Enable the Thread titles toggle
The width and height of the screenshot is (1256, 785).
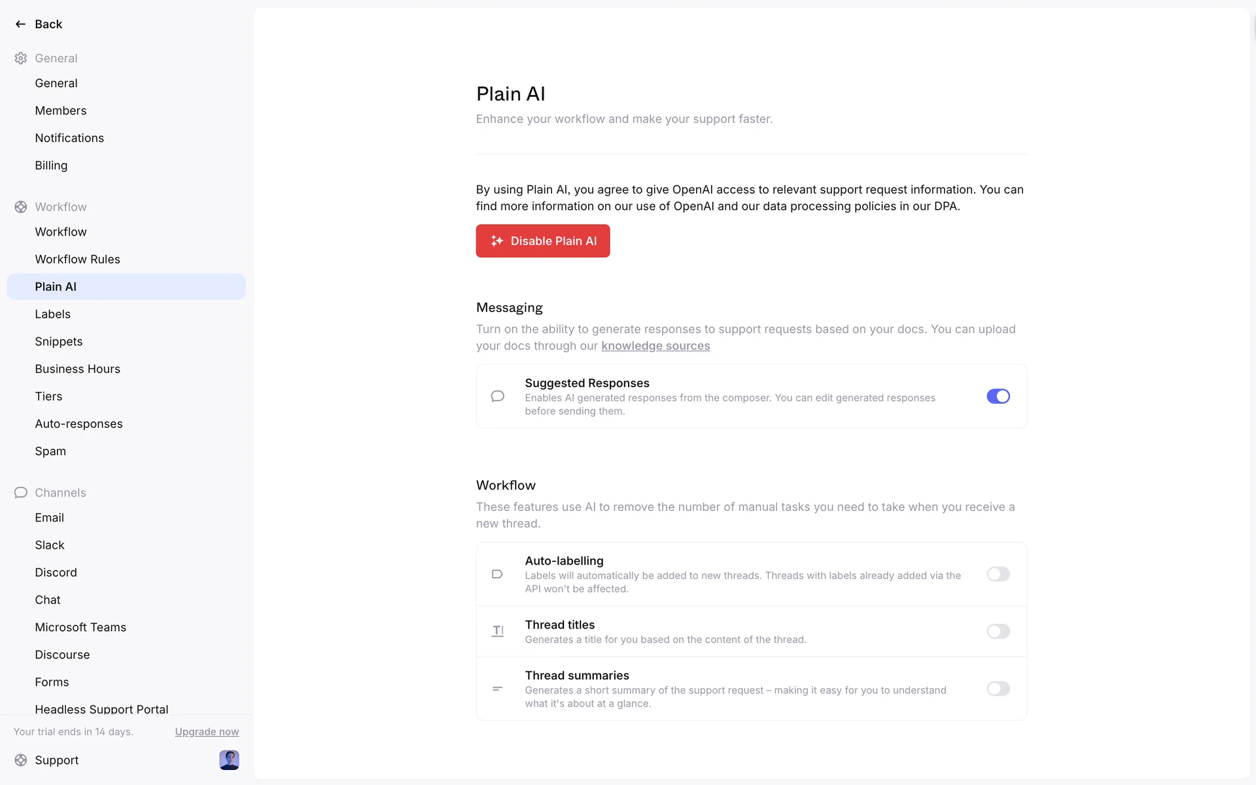[x=998, y=631]
